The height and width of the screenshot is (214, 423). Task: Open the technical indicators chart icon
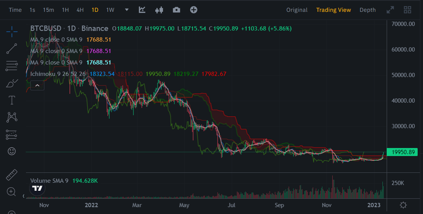point(142,10)
